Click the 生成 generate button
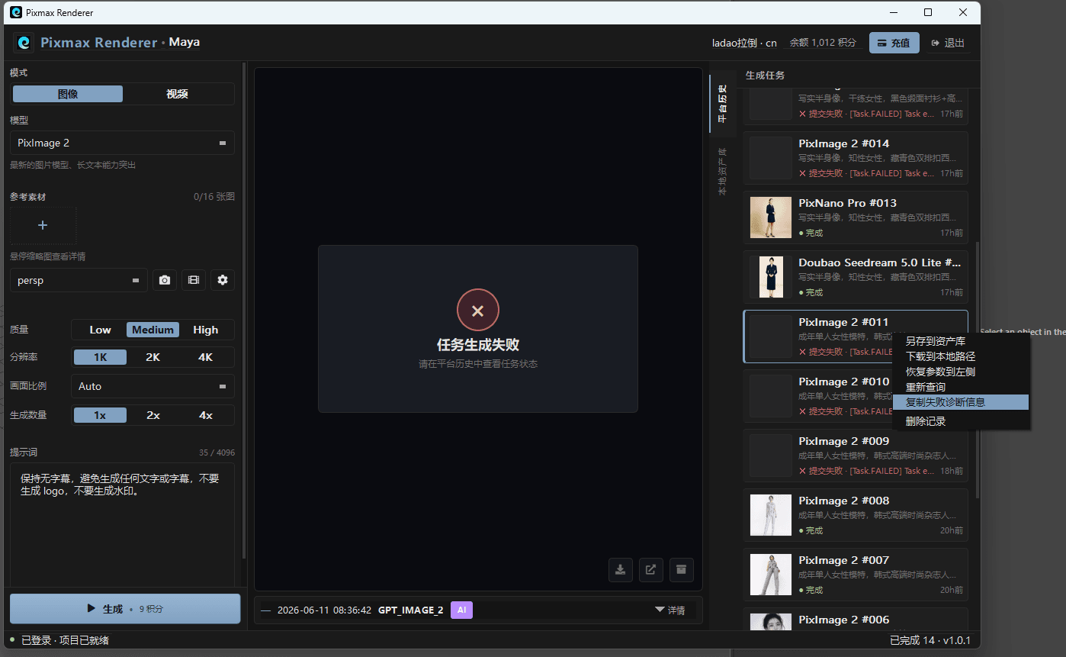This screenshot has height=657, width=1066. click(125, 609)
